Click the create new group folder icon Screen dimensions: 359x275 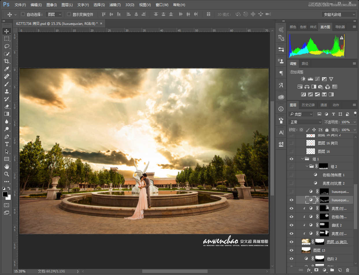332,270
